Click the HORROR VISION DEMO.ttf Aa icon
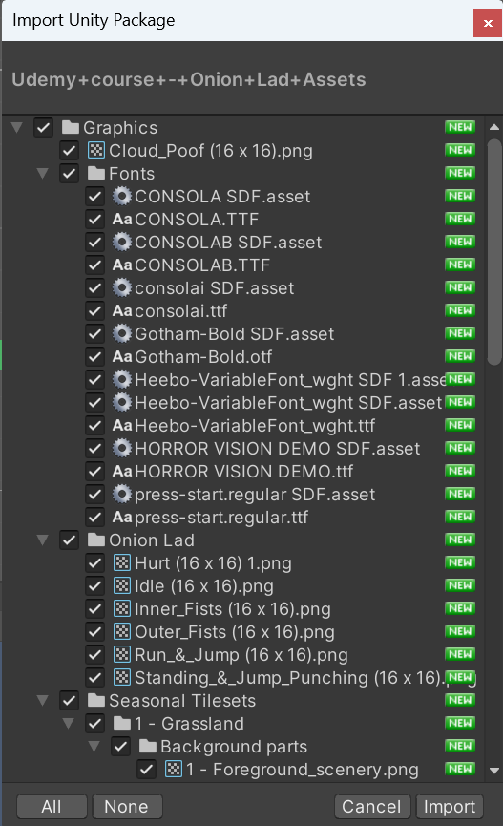 (122, 471)
